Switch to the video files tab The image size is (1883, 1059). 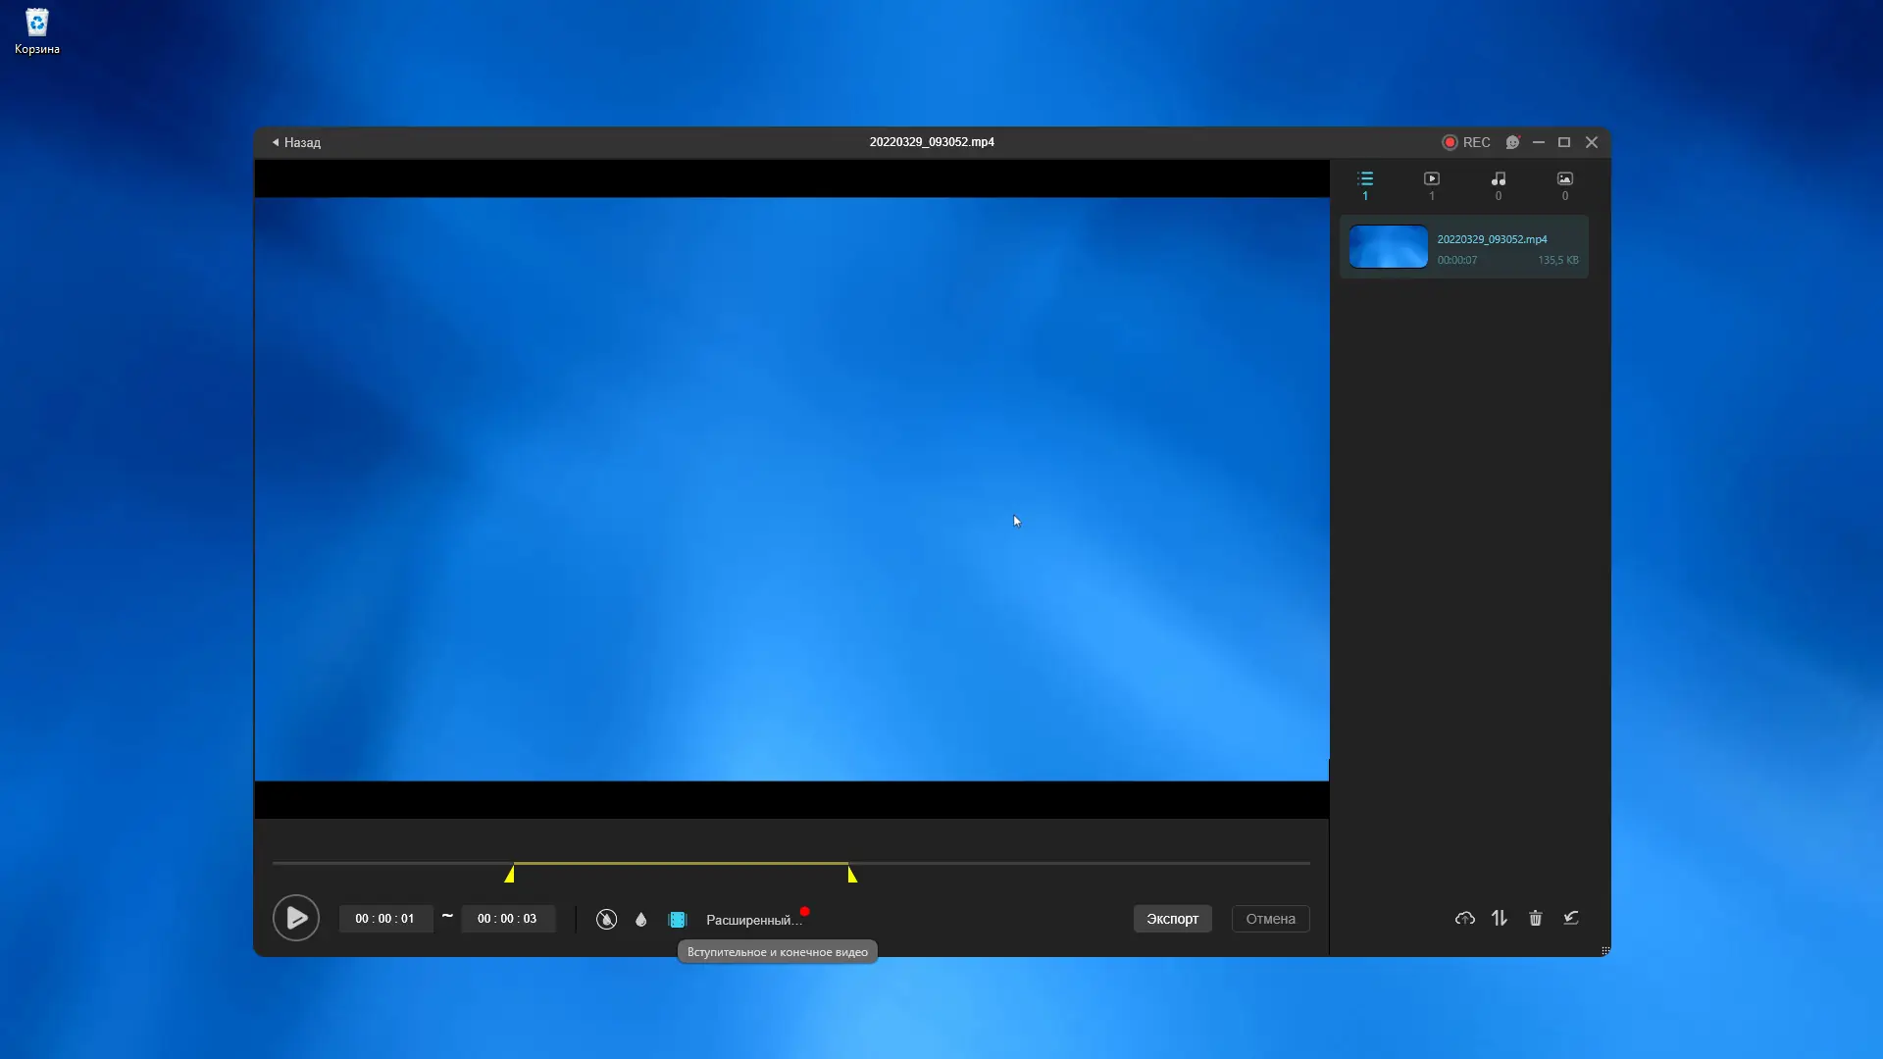(1432, 183)
